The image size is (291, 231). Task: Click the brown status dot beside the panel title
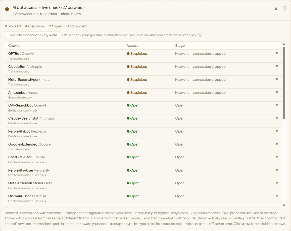[7, 9]
